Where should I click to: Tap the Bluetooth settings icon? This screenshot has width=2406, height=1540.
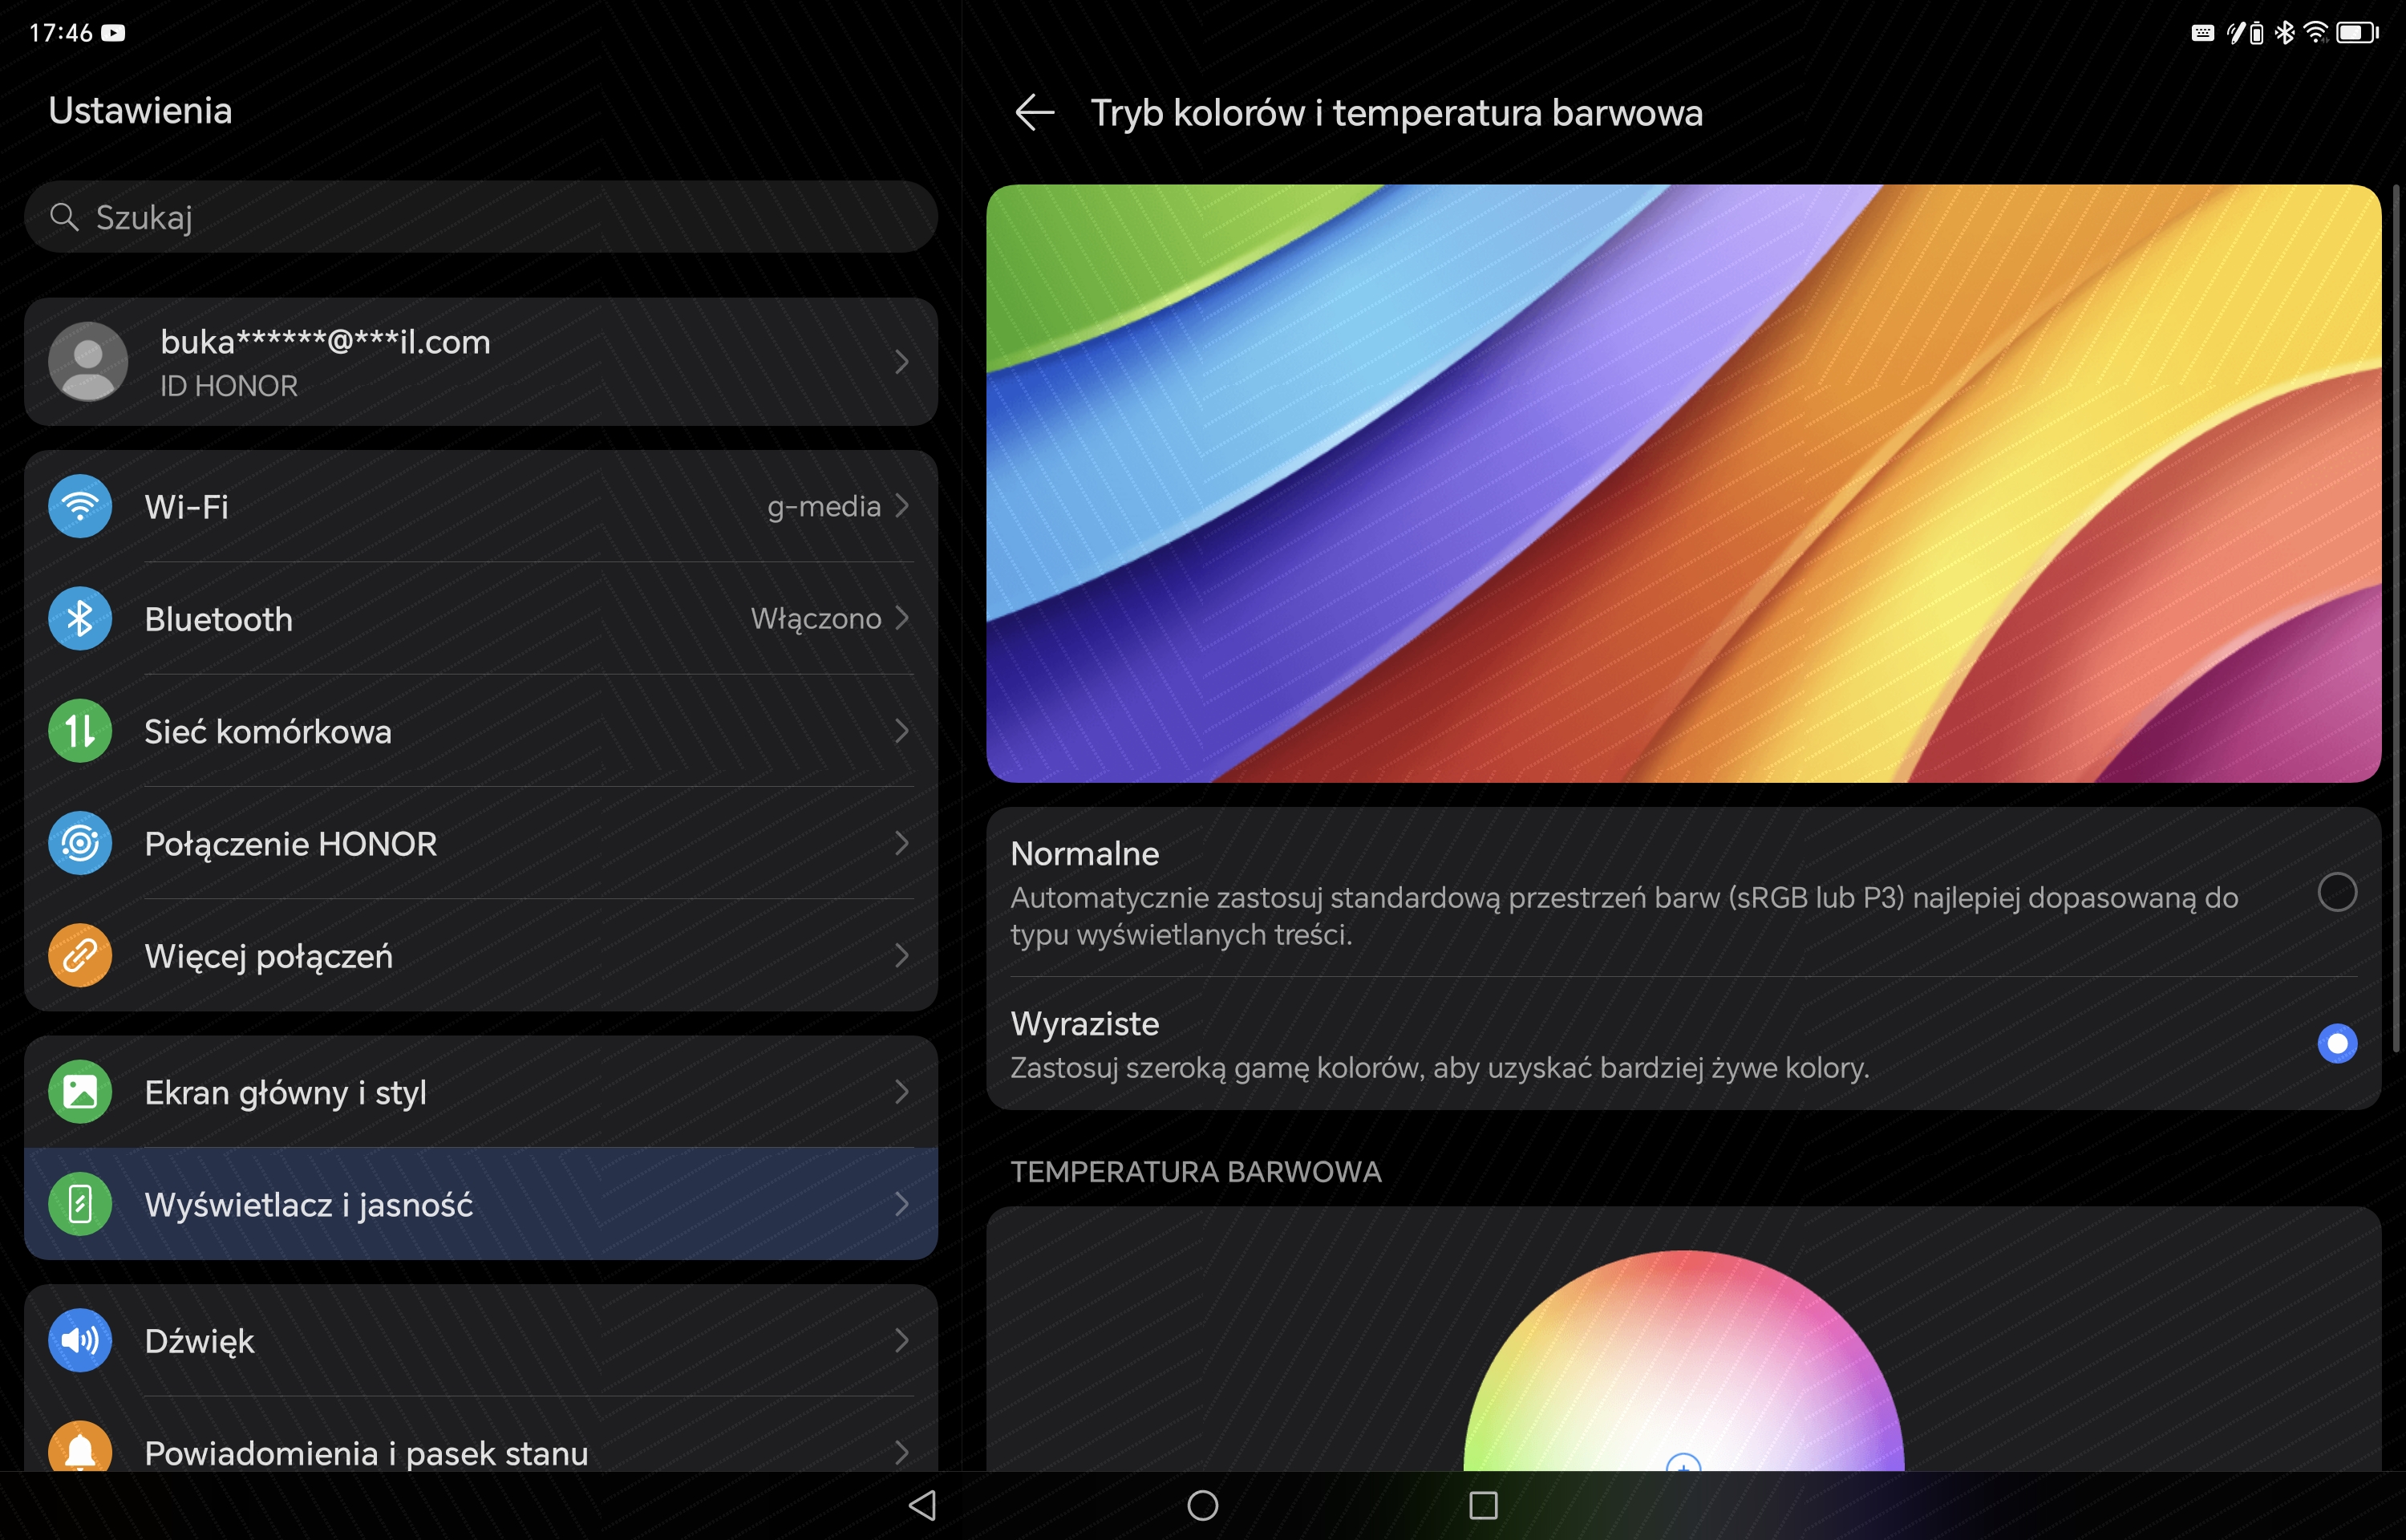coord(80,618)
